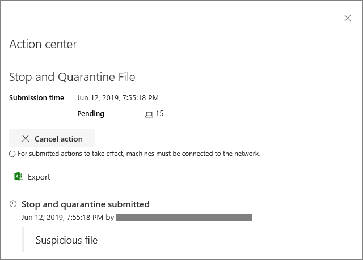The width and height of the screenshot is (363, 260).
Task: Click the clock icon next to submitted entry
Action: point(14,204)
